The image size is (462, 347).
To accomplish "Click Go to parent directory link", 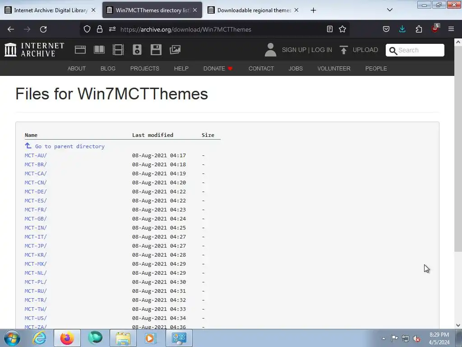I will coord(70,146).
